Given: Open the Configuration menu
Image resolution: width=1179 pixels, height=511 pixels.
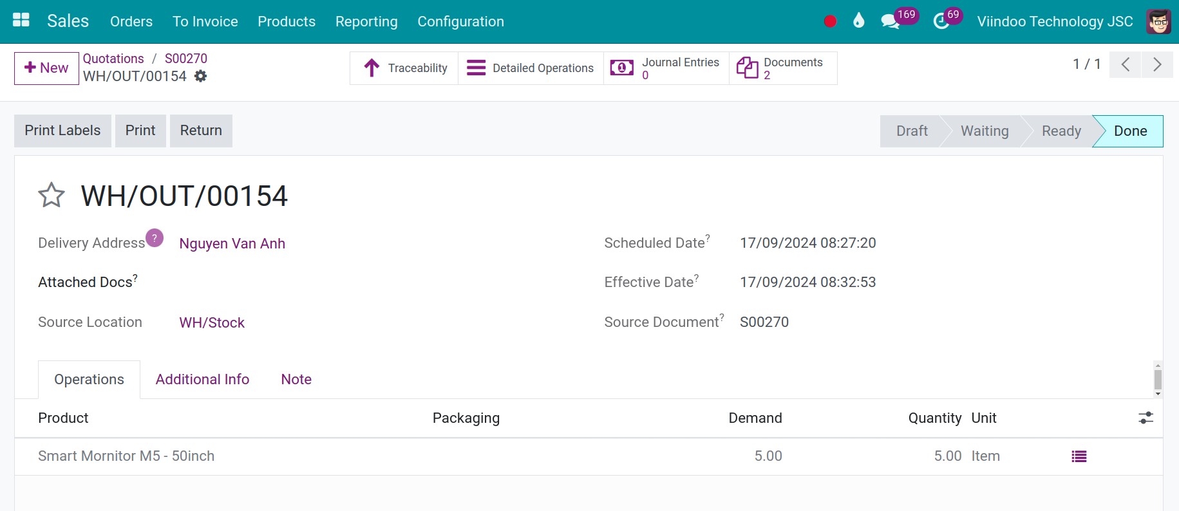Looking at the screenshot, I should point(460,21).
